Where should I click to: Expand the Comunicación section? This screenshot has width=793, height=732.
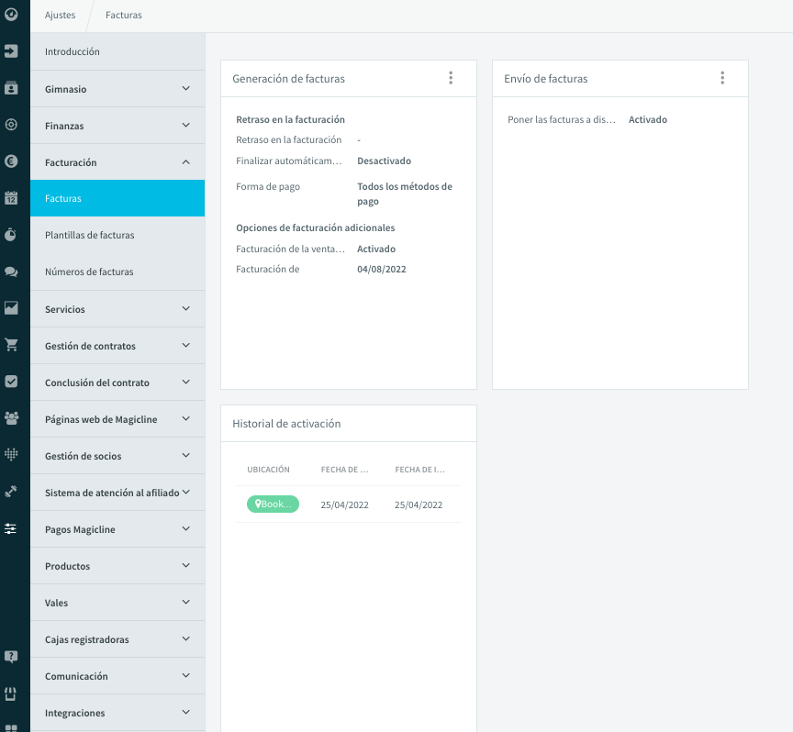click(x=117, y=676)
